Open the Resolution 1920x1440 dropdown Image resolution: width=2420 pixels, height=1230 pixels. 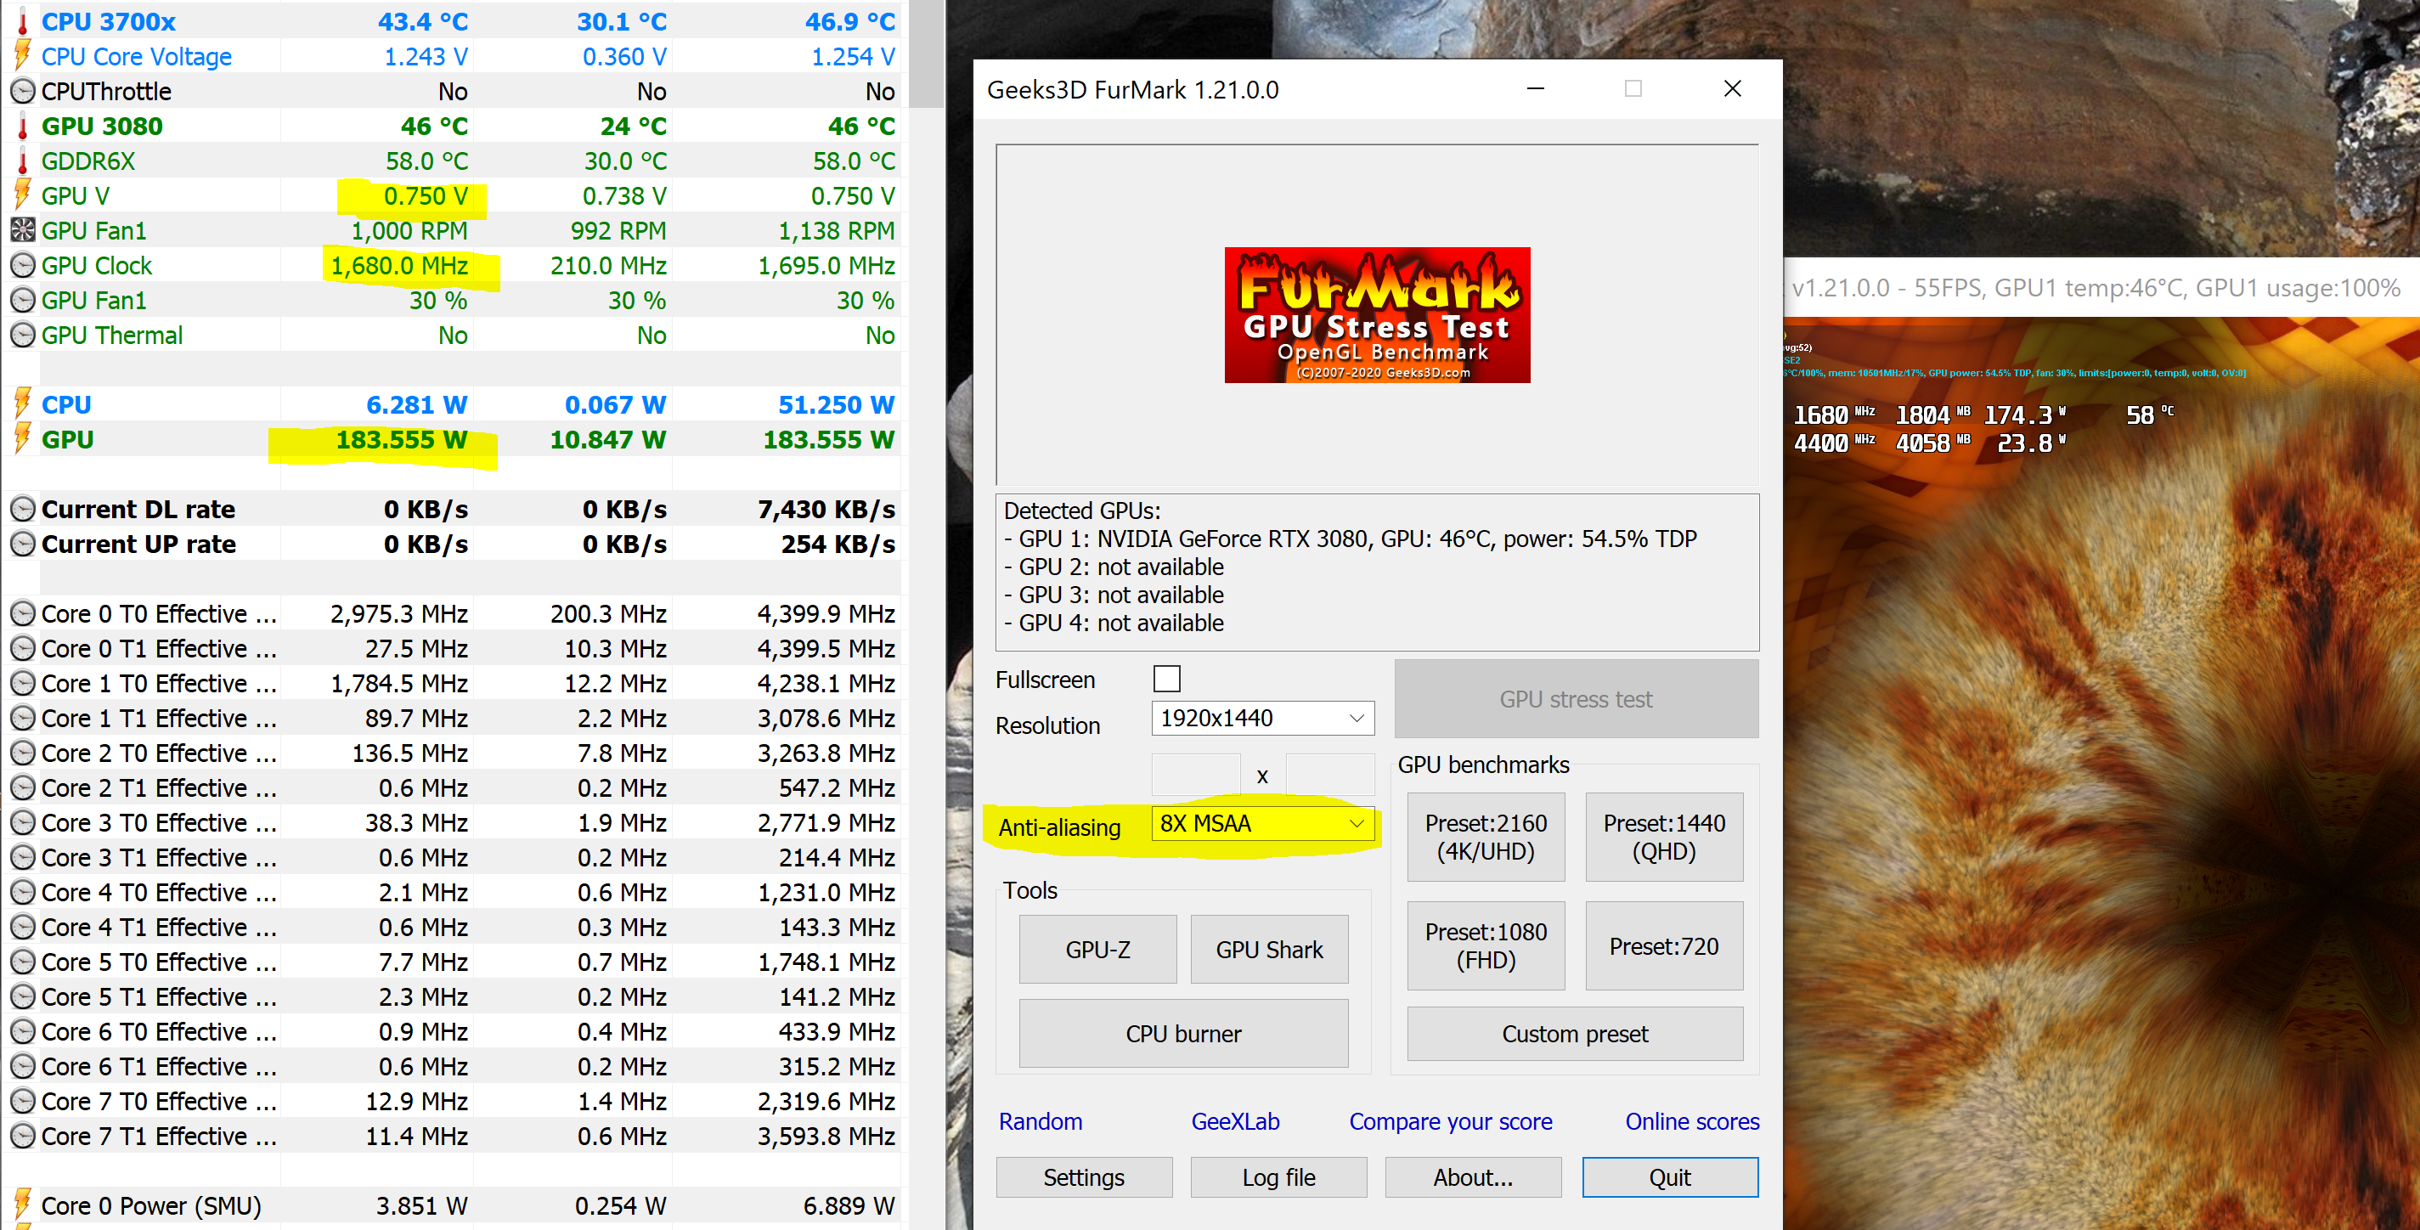(x=1261, y=718)
